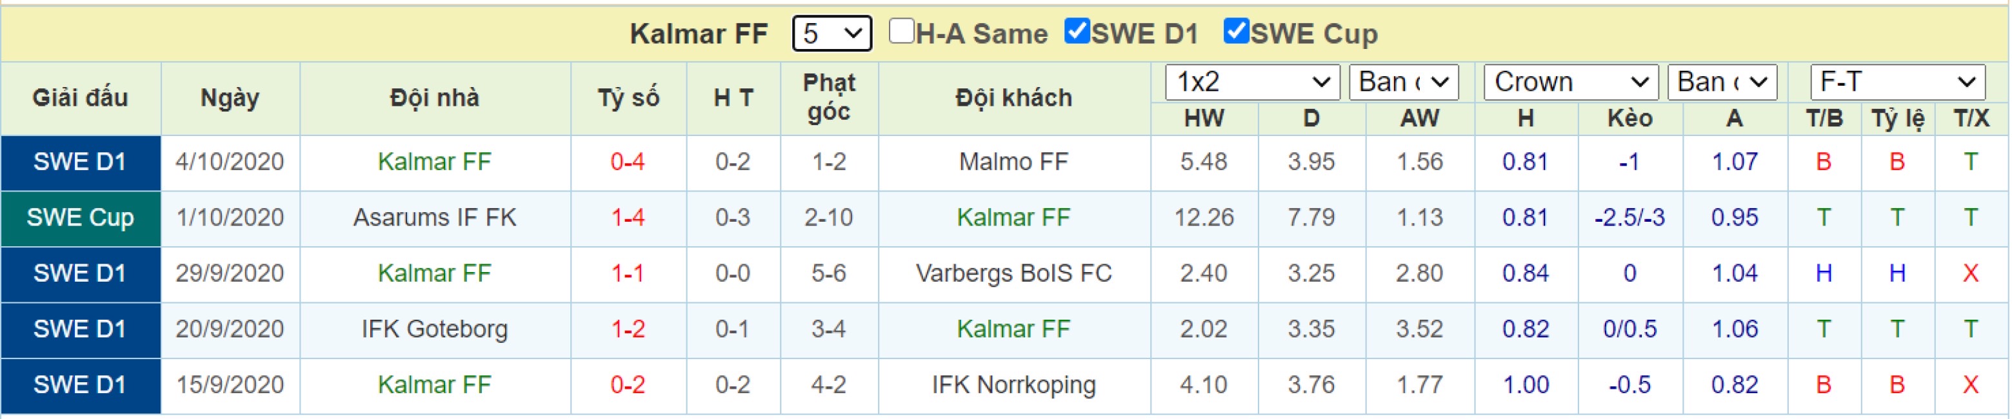Image resolution: width=2012 pixels, height=419 pixels.
Task: Open the IFK Norrkoping team link
Action: pyautogui.click(x=1013, y=385)
